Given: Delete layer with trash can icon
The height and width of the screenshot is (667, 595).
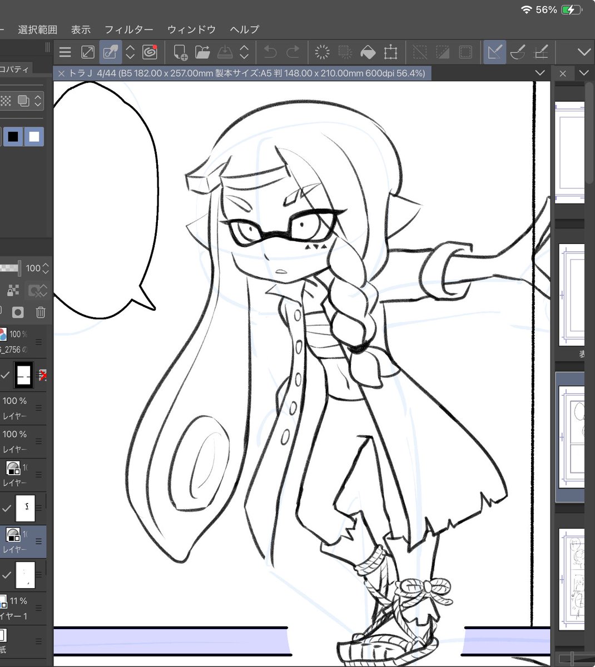Looking at the screenshot, I should click(x=41, y=312).
